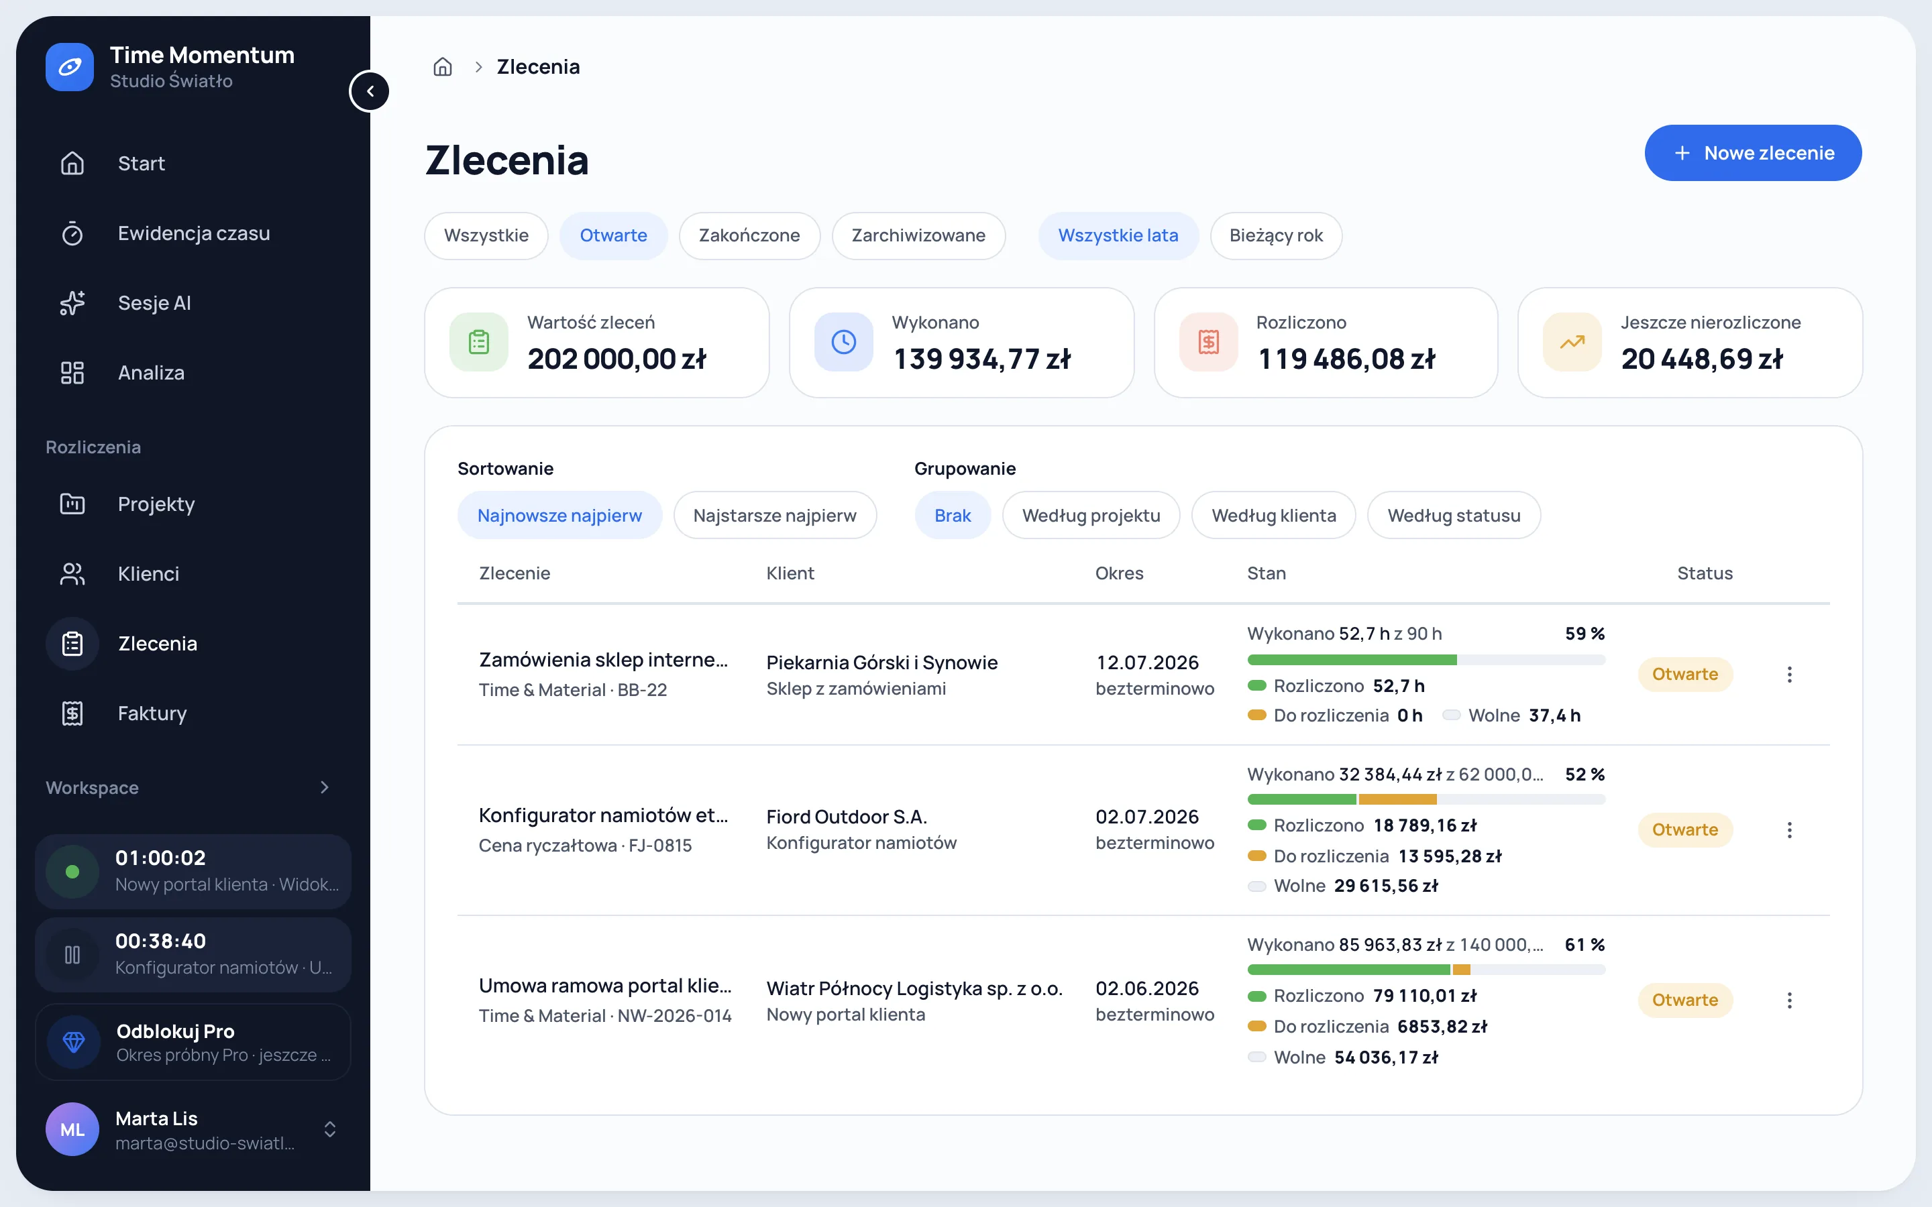Click the home breadcrumb icon
Viewport: 1932px width, 1207px height.
pyautogui.click(x=442, y=67)
